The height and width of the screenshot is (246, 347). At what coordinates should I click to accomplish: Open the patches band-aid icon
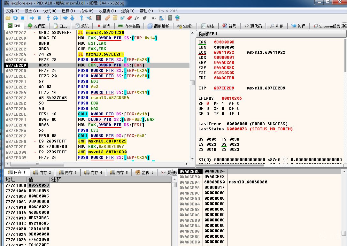tap(108, 18)
